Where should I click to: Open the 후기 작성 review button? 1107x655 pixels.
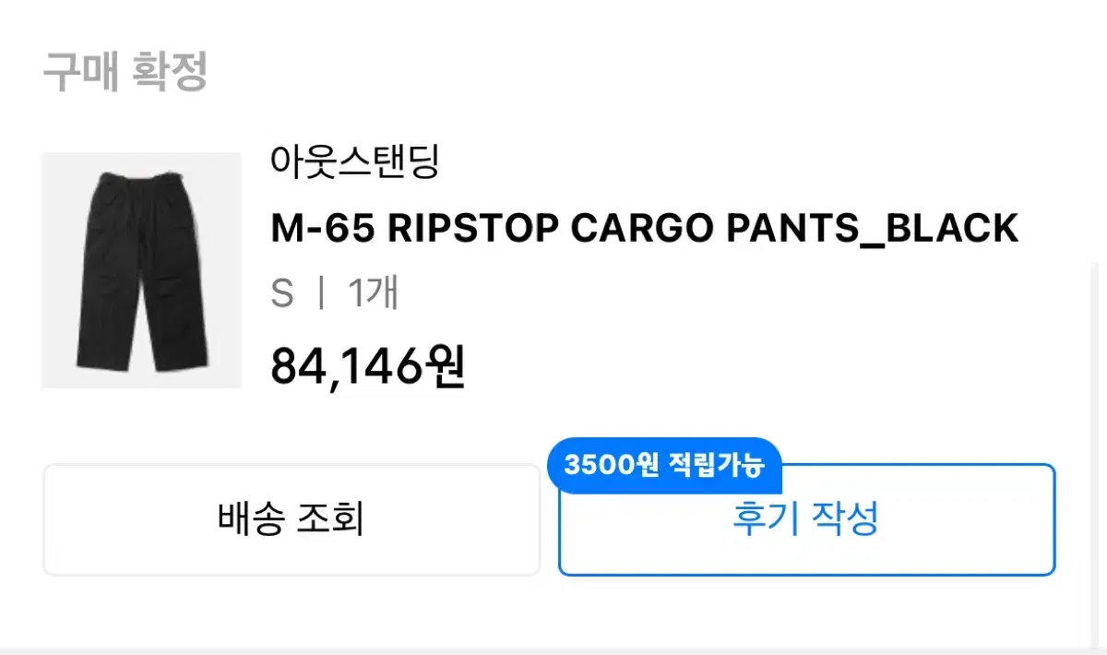pos(806,519)
